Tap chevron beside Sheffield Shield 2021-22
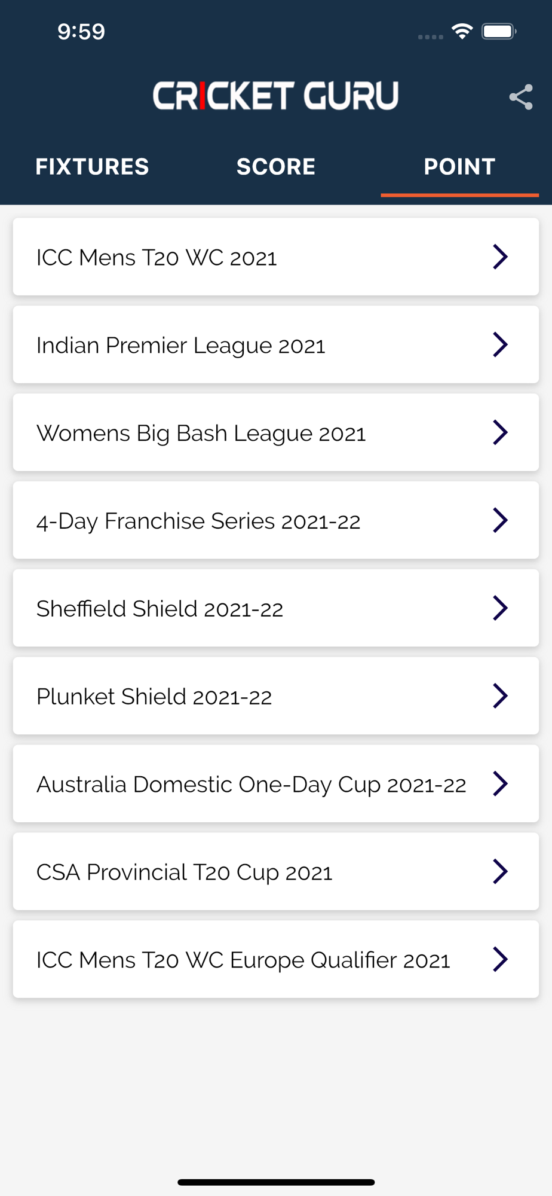The width and height of the screenshot is (552, 1196). (x=500, y=608)
